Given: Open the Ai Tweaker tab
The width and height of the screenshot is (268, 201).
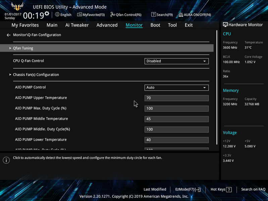Looking at the screenshot, I should point(77,25).
